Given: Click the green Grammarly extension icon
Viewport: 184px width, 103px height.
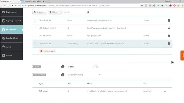Looking at the screenshot, I should 154,5.
